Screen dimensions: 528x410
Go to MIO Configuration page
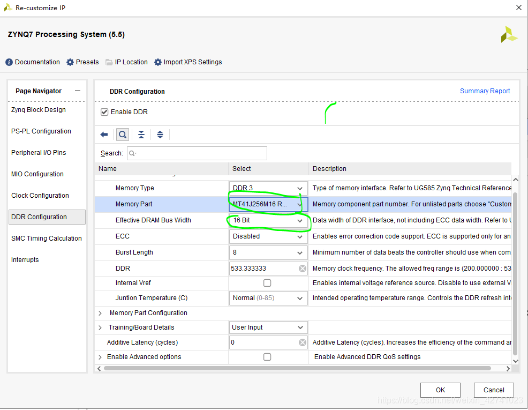tap(37, 174)
